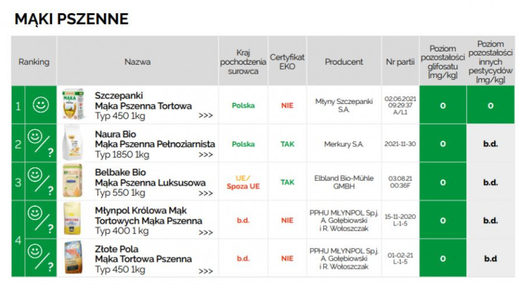
Task: Open Młynpol Królowa Mąk package image
Action: (x=72, y=219)
